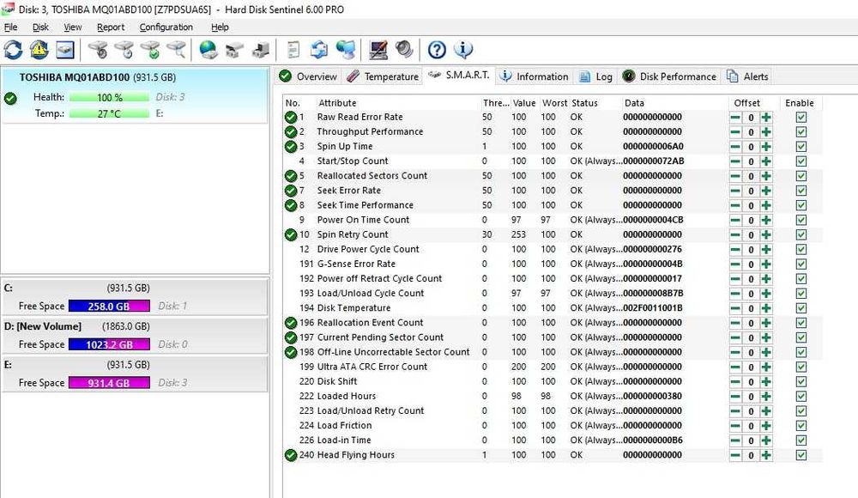Click the document report toolbar icon
The width and height of the screenshot is (858, 498).
click(x=293, y=49)
